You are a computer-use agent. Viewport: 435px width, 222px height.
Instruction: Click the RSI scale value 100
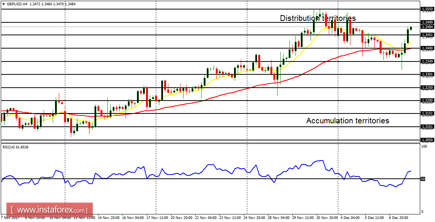(x=424, y=146)
